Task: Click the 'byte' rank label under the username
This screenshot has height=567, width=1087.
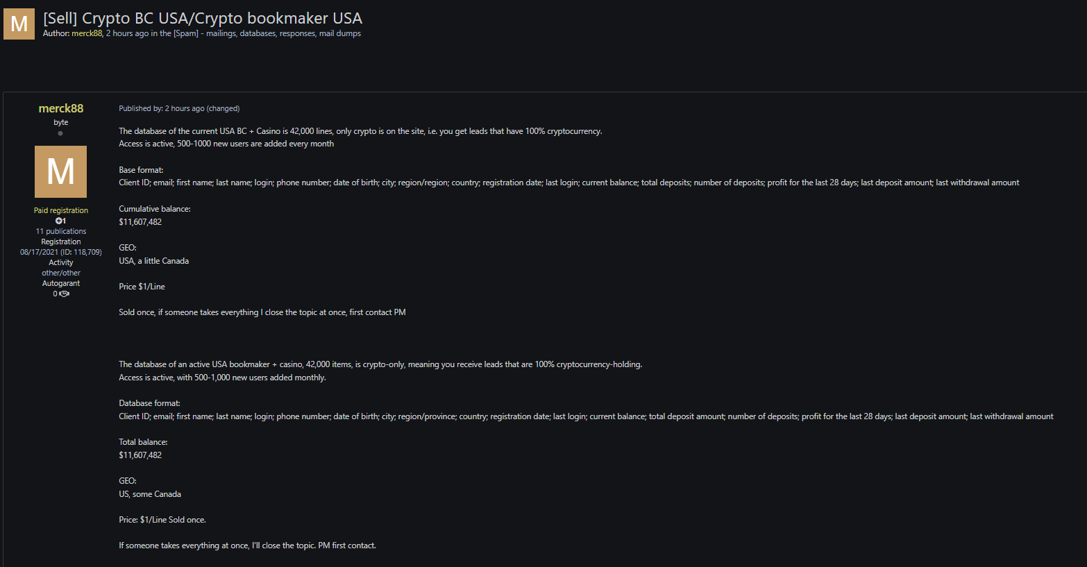Action: pos(61,122)
